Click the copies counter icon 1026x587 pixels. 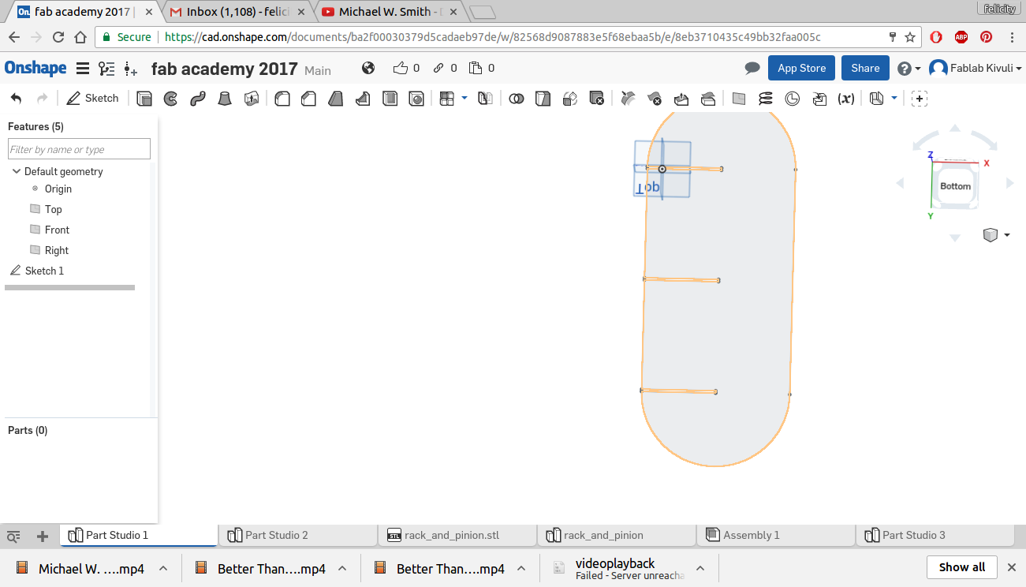coord(482,68)
